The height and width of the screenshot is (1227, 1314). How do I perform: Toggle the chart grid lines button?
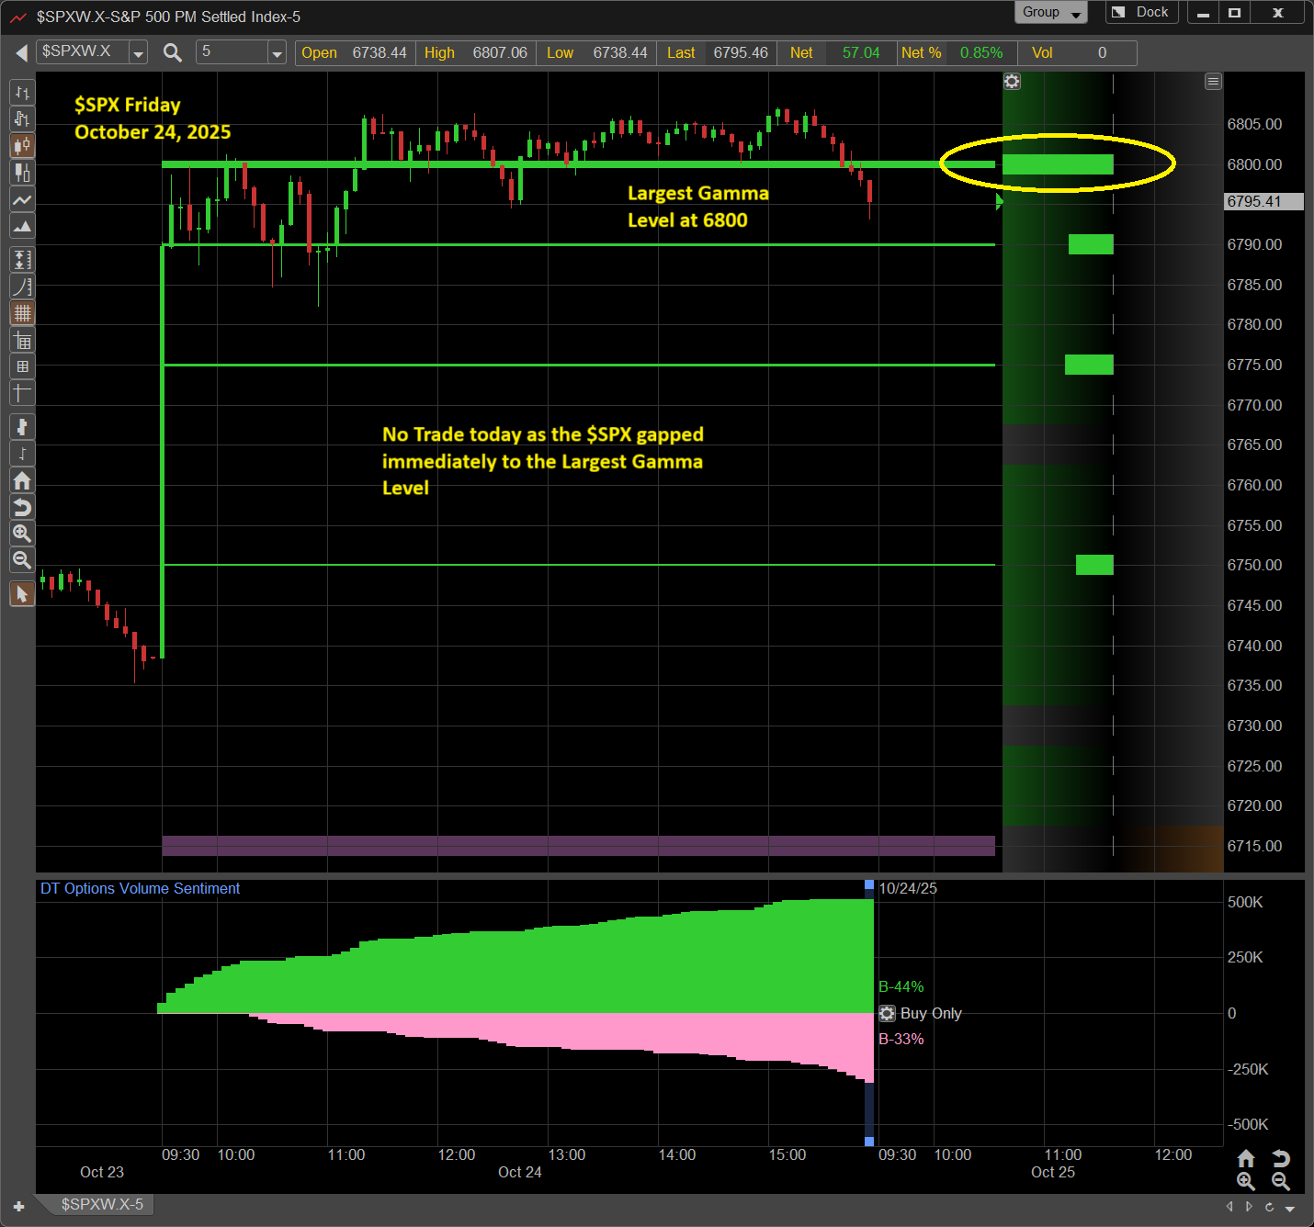pos(22,313)
